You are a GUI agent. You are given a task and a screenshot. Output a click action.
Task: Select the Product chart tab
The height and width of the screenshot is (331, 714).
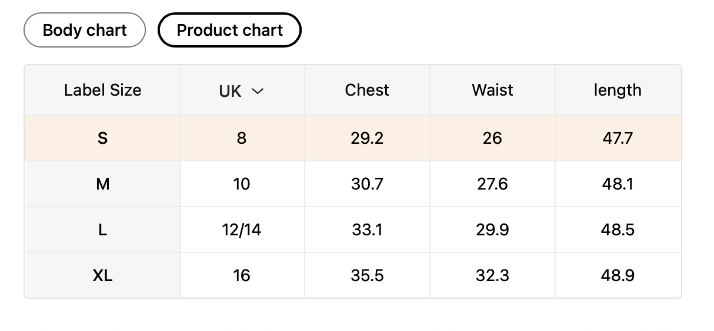coord(229,30)
